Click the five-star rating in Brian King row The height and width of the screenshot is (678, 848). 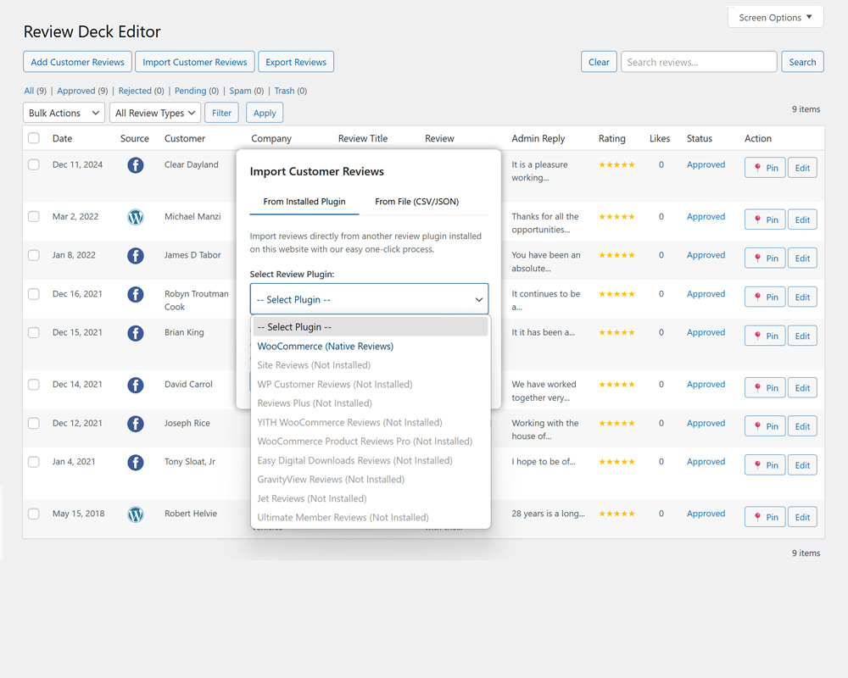(x=616, y=333)
